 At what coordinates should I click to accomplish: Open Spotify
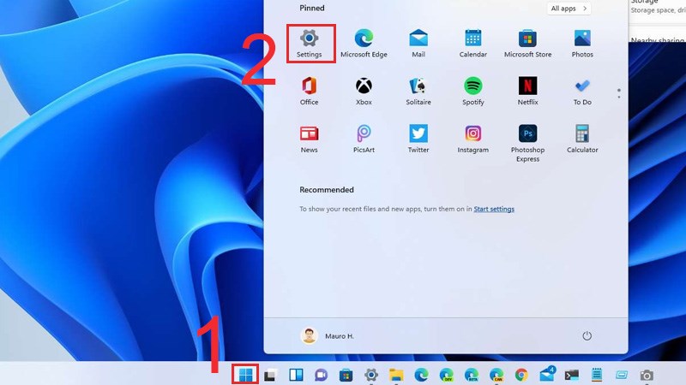pos(473,92)
